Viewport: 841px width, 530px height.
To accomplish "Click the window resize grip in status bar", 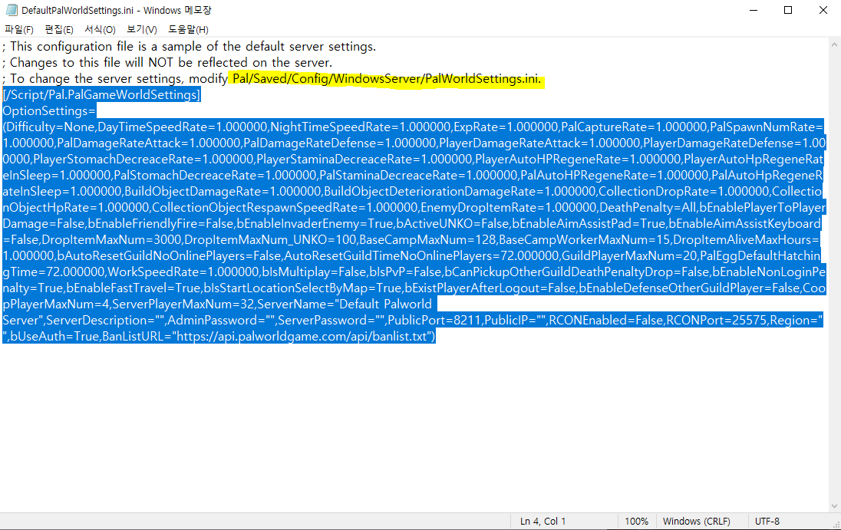I will coord(836,525).
